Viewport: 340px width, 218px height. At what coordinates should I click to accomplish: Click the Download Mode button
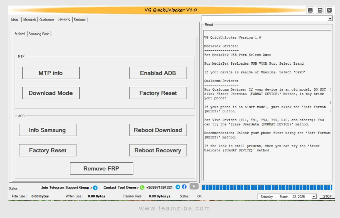coord(51,93)
